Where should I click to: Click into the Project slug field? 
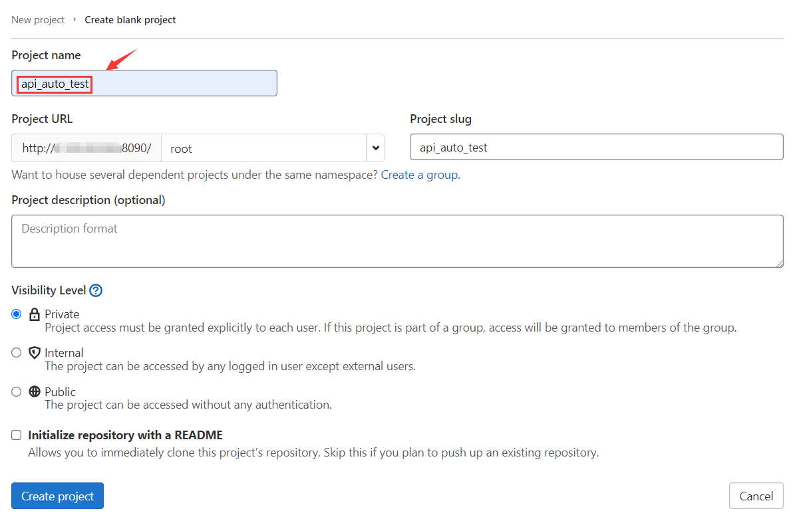point(596,148)
